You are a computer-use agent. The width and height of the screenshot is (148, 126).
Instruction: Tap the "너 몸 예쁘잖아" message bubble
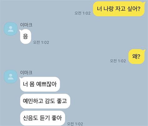click(40, 84)
